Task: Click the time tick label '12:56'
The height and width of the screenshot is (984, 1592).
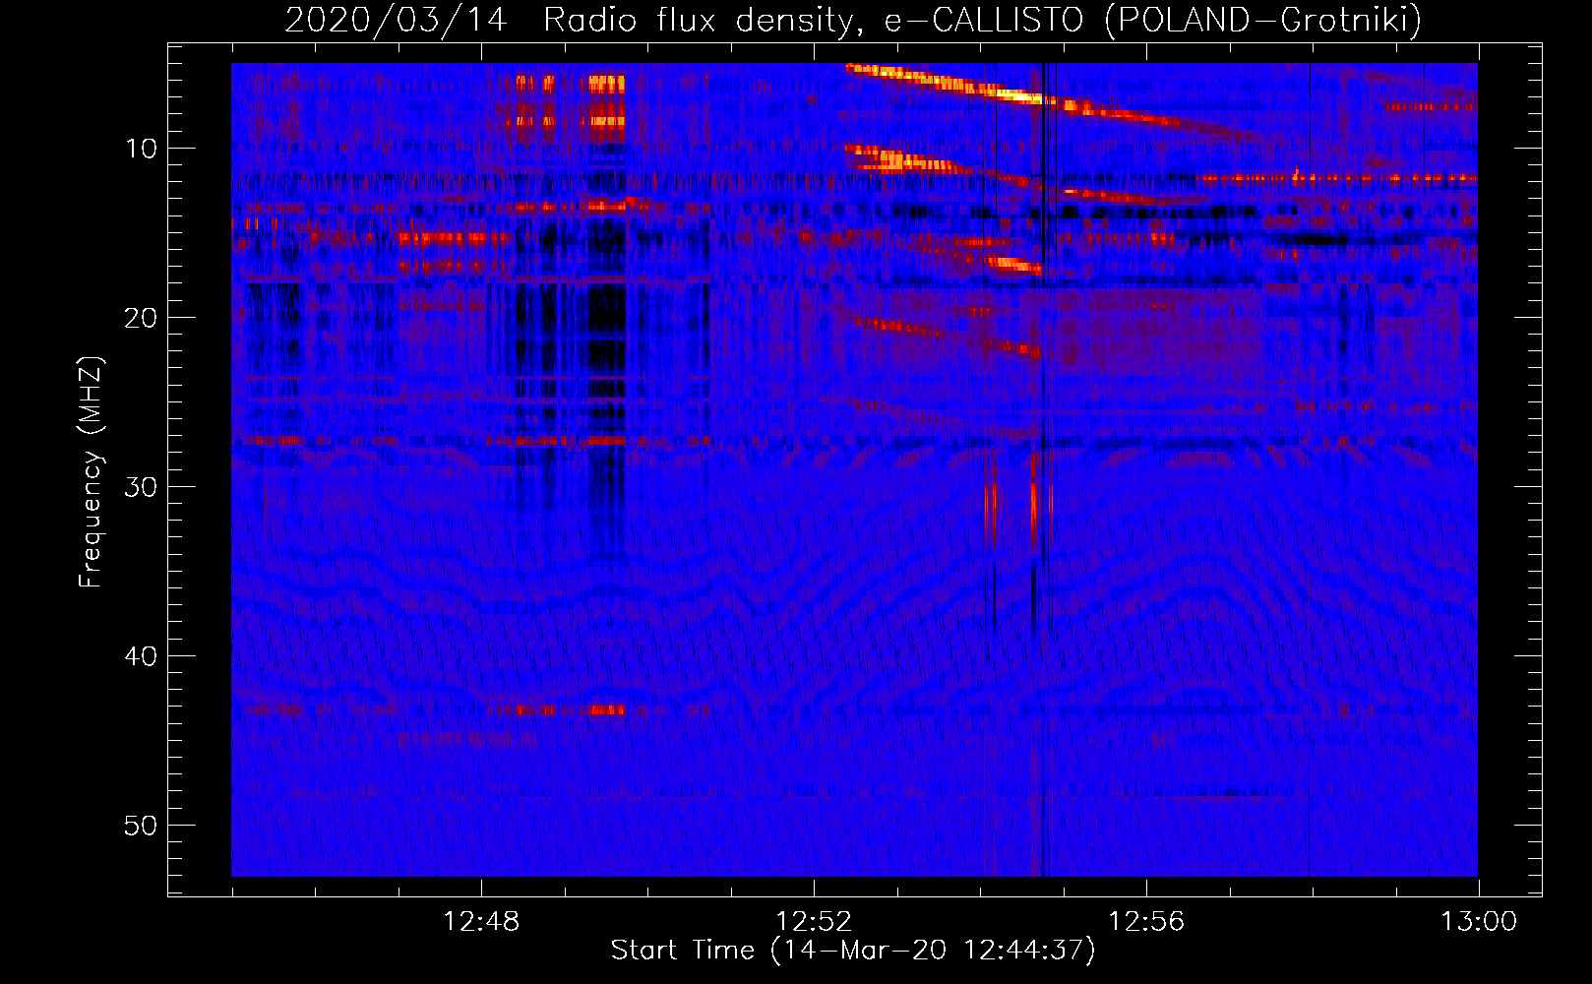Action: click(x=1146, y=922)
